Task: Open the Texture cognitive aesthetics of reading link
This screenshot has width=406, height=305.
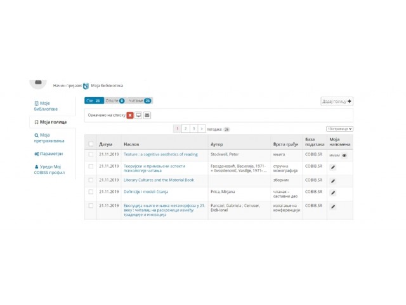Action: pyautogui.click(x=160, y=154)
